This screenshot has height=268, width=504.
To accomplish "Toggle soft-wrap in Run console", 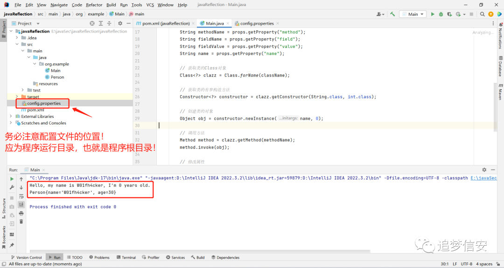I will click(x=21, y=196).
